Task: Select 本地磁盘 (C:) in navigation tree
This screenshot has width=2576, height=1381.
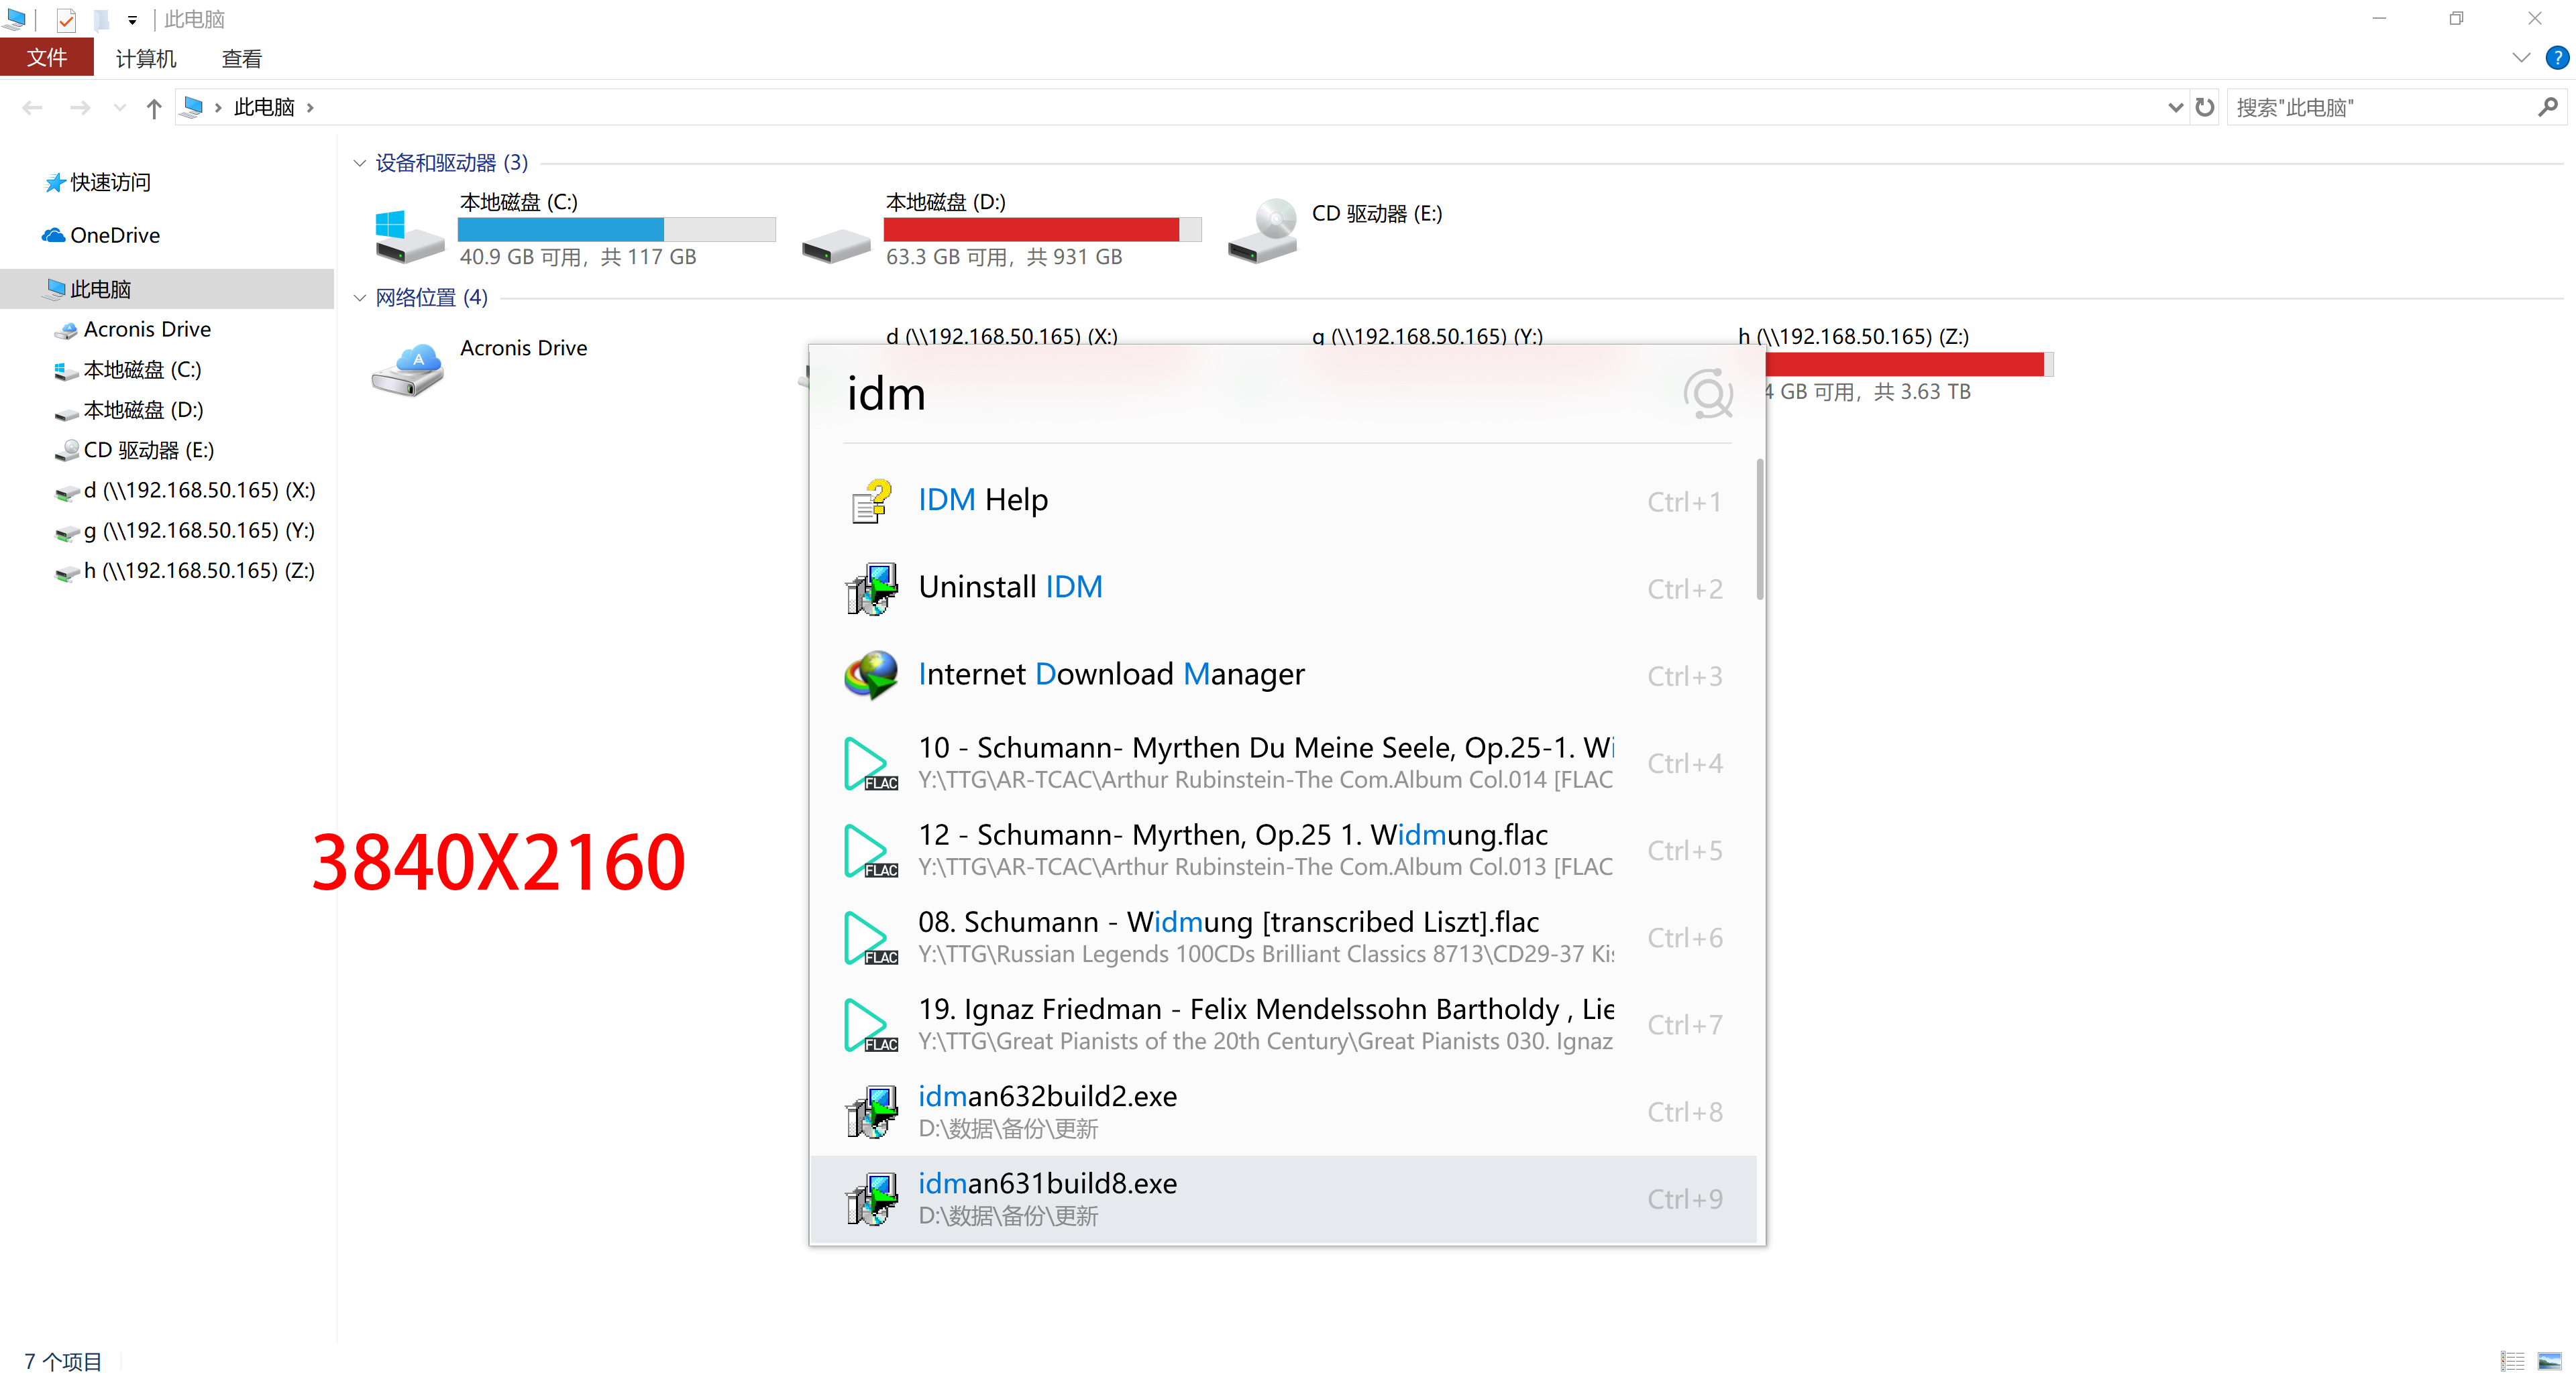Action: [142, 370]
